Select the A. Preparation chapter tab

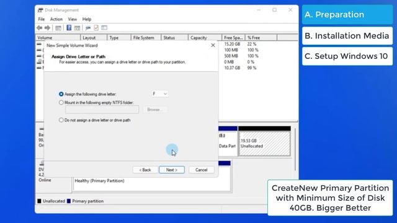(347, 15)
